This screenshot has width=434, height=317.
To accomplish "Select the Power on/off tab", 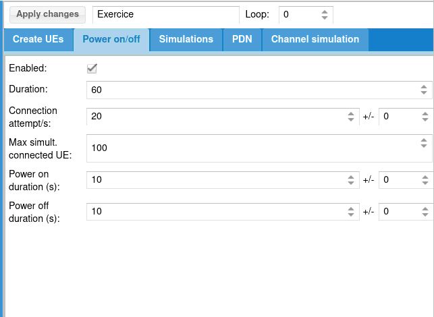I will point(111,39).
